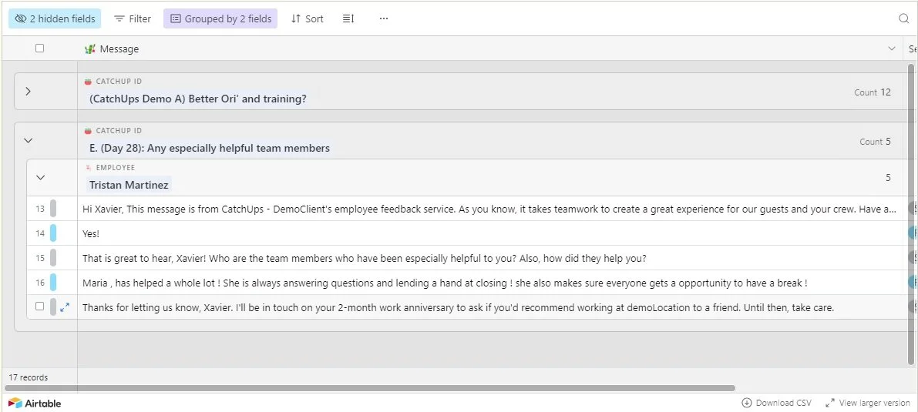Open the more options ellipsis menu

[384, 18]
